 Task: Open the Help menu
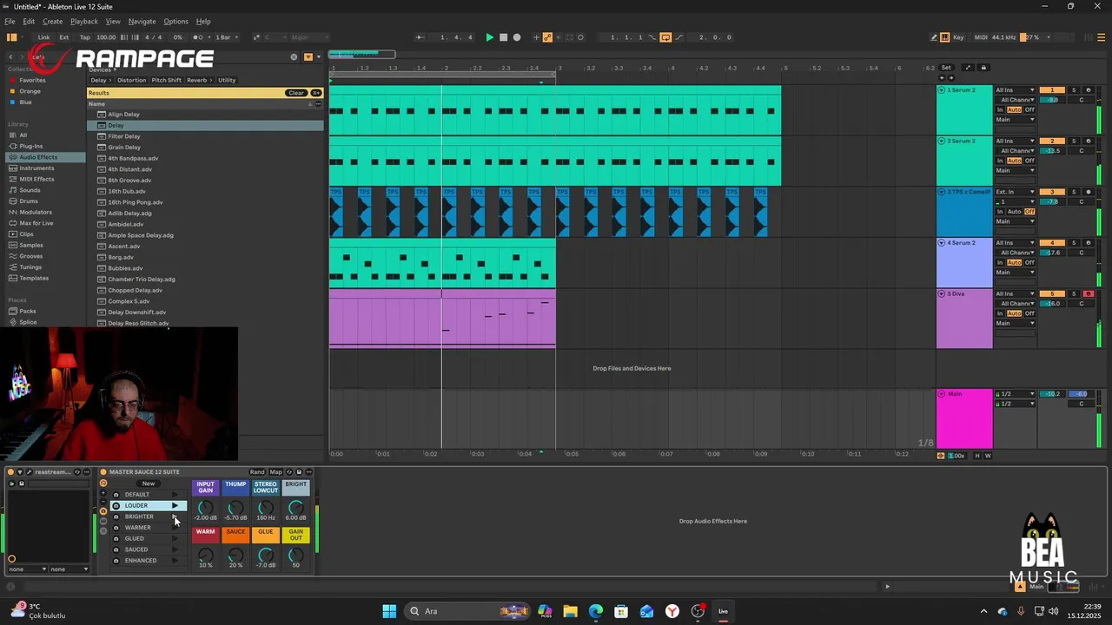[x=203, y=21]
